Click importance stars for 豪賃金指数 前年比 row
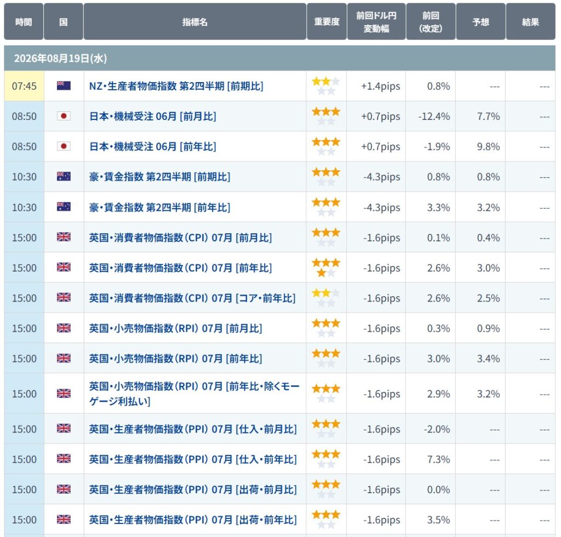The image size is (561, 537). (x=326, y=207)
